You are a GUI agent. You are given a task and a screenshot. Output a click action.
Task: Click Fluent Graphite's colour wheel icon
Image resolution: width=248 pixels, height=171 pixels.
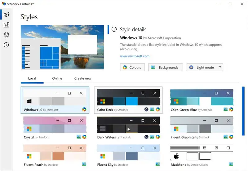tap(231, 137)
